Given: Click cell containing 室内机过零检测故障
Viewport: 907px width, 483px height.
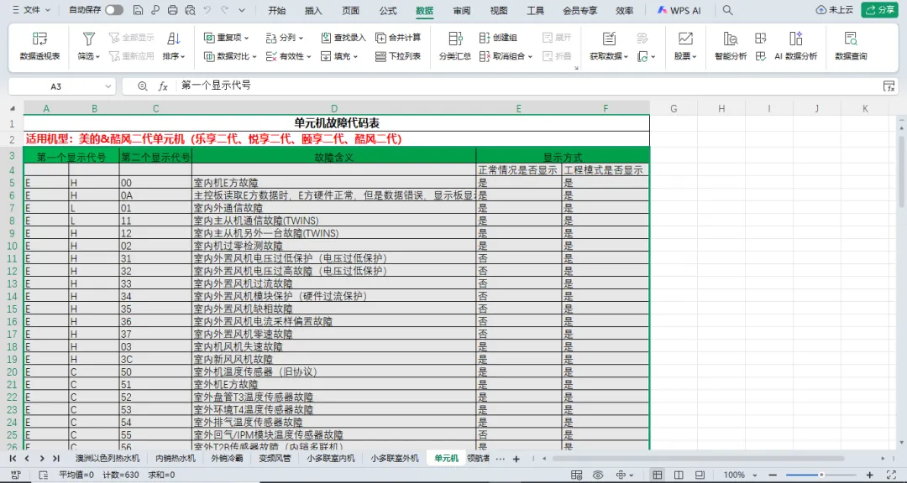Looking at the screenshot, I should click(333, 246).
